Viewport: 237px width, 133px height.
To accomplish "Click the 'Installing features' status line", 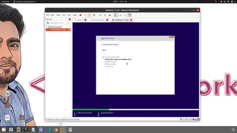I will pyautogui.click(x=110, y=62).
